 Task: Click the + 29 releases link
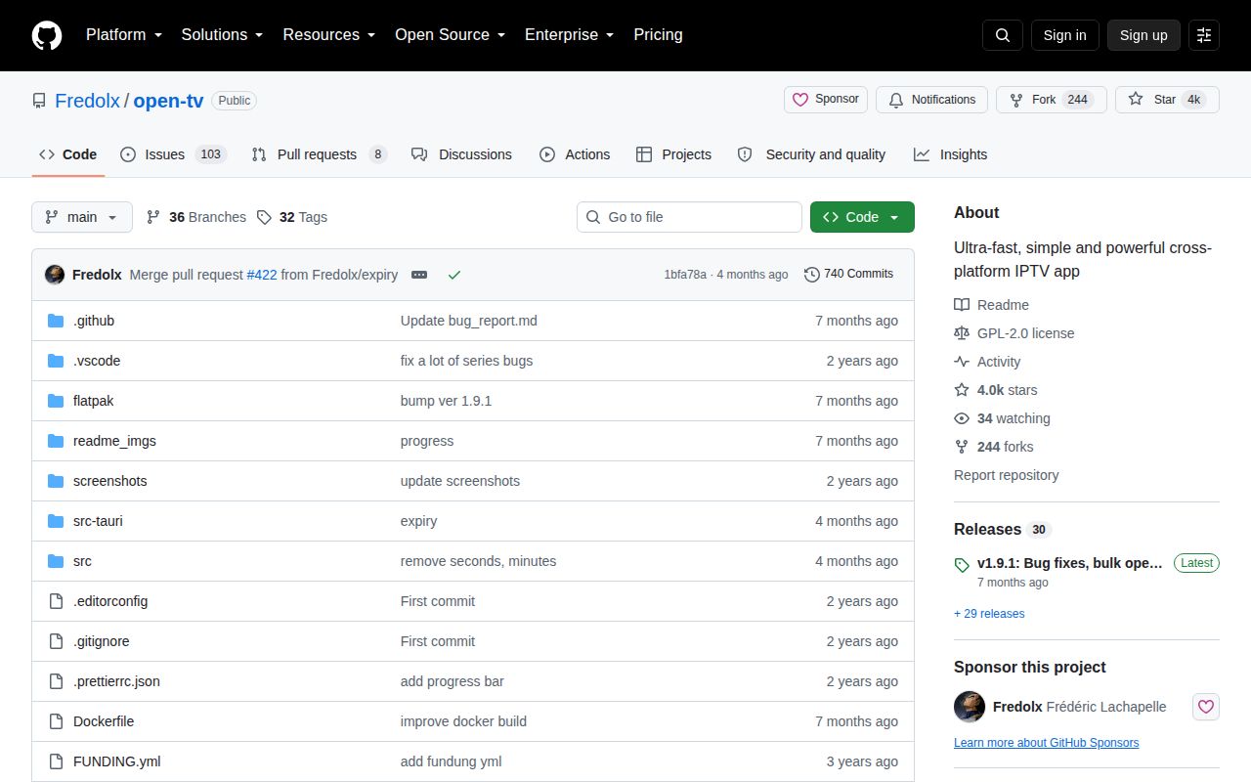[989, 614]
